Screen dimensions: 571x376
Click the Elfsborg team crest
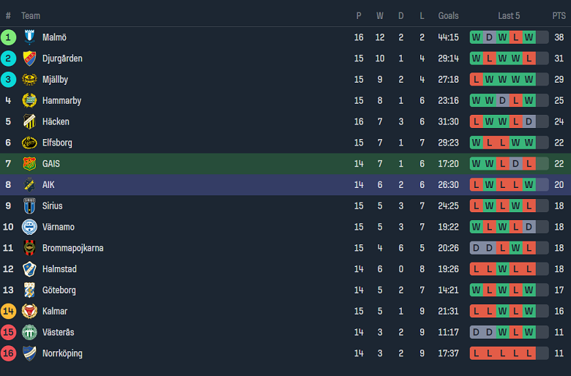(29, 143)
